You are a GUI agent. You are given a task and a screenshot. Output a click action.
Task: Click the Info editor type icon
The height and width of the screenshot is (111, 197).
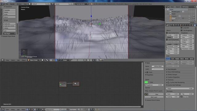click(x=2, y=4)
